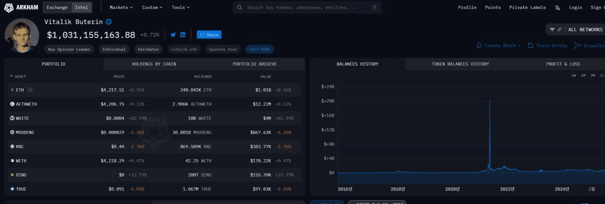The height and width of the screenshot is (204, 605).
Task: Click the MOODENG token icon
Action: [x=12, y=132]
